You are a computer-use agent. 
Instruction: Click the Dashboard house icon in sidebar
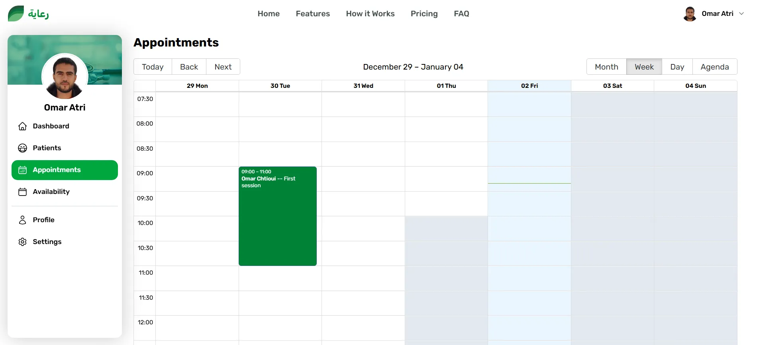(x=23, y=126)
